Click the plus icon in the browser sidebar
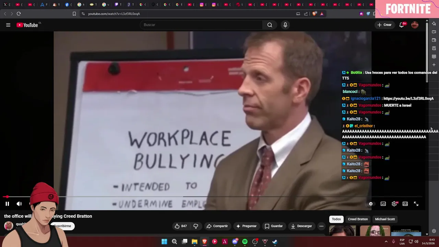The width and height of the screenshot is (439, 247). pos(434,65)
